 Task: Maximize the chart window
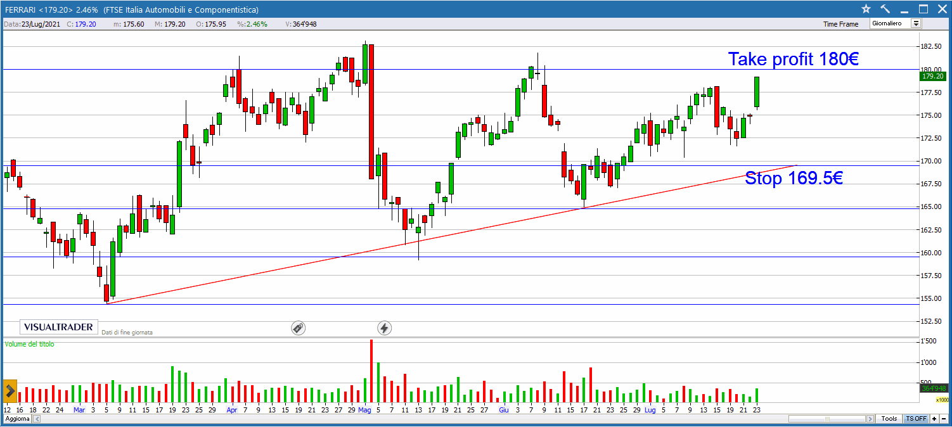pos(923,9)
